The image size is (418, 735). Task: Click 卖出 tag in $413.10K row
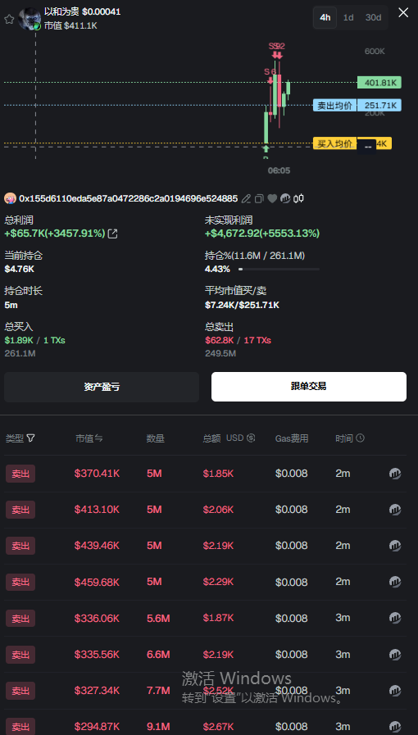point(20,510)
